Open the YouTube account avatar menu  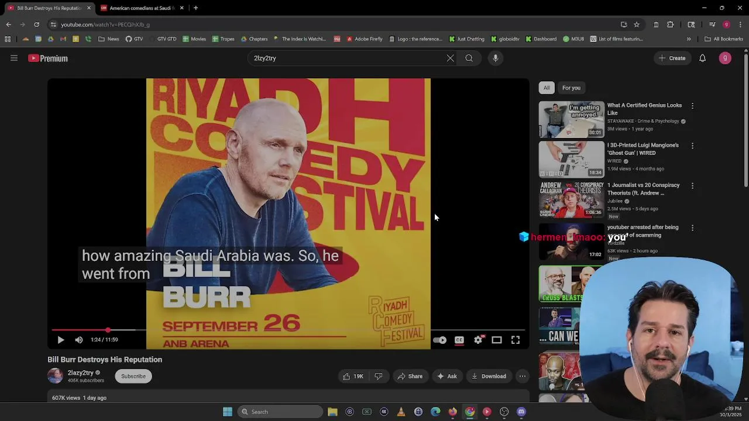pos(725,58)
